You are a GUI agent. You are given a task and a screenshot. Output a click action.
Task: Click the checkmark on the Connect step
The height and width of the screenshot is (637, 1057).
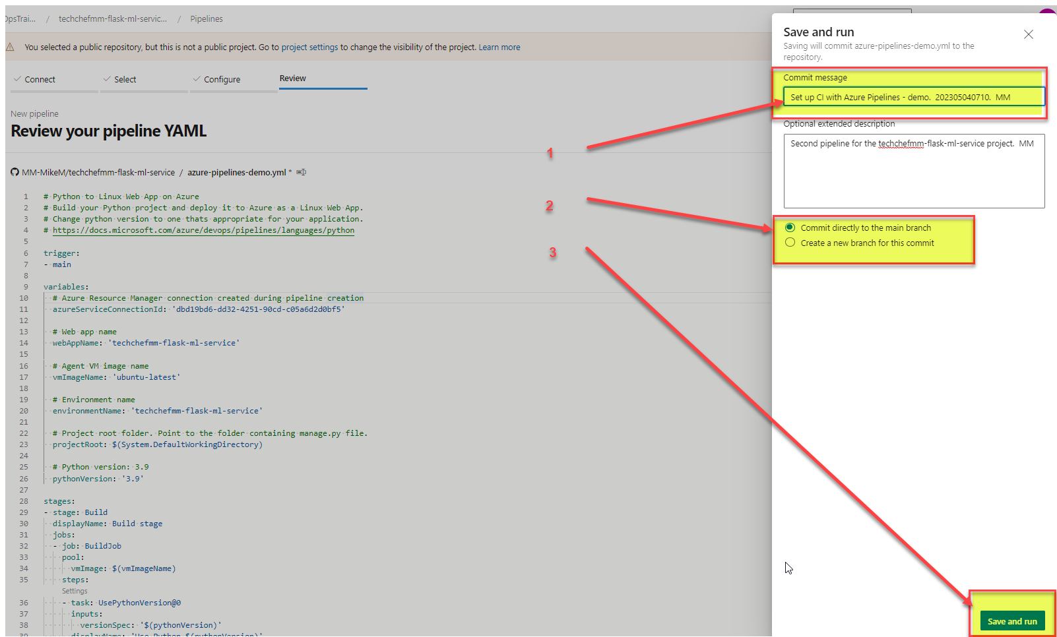[16, 78]
